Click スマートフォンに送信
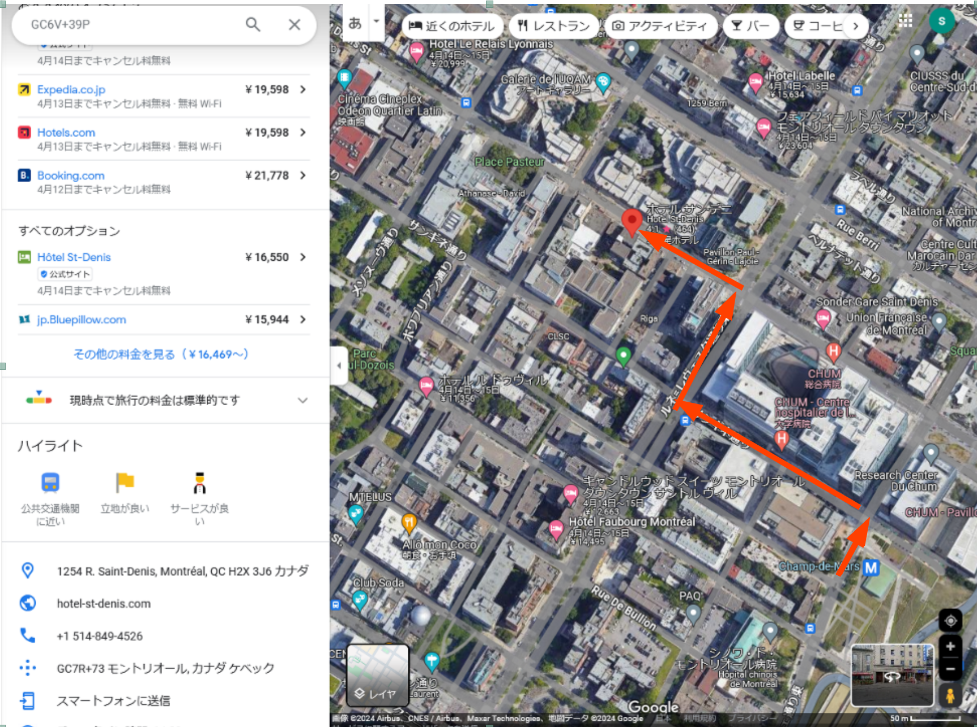Image resolution: width=977 pixels, height=727 pixels. coord(113,701)
